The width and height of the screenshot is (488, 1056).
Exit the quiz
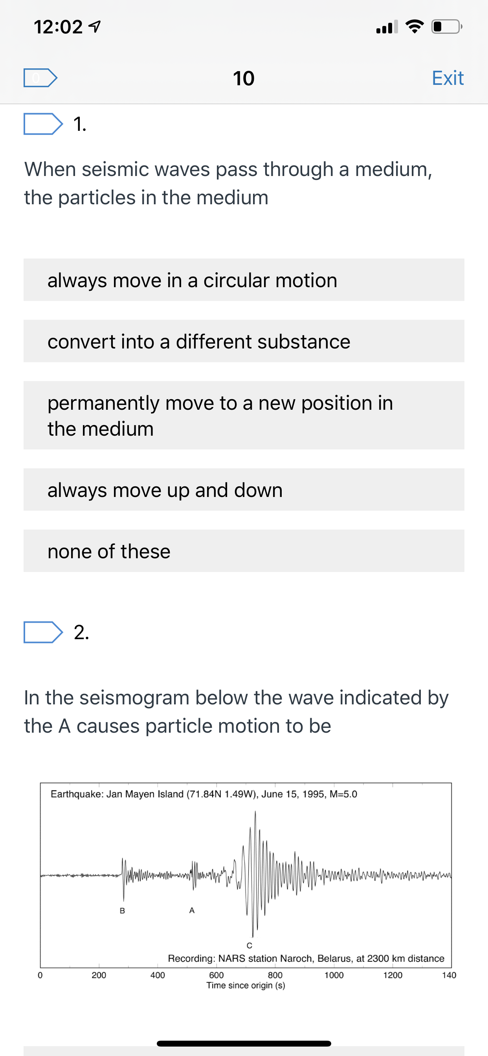448,78
